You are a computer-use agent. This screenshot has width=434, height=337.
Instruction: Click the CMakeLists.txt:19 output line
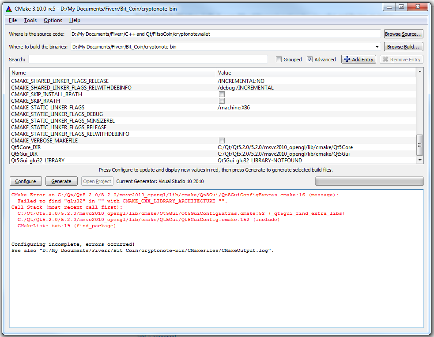click(x=67, y=226)
